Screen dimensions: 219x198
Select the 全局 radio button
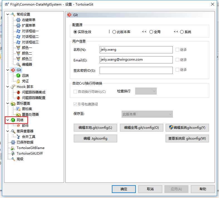(151, 32)
